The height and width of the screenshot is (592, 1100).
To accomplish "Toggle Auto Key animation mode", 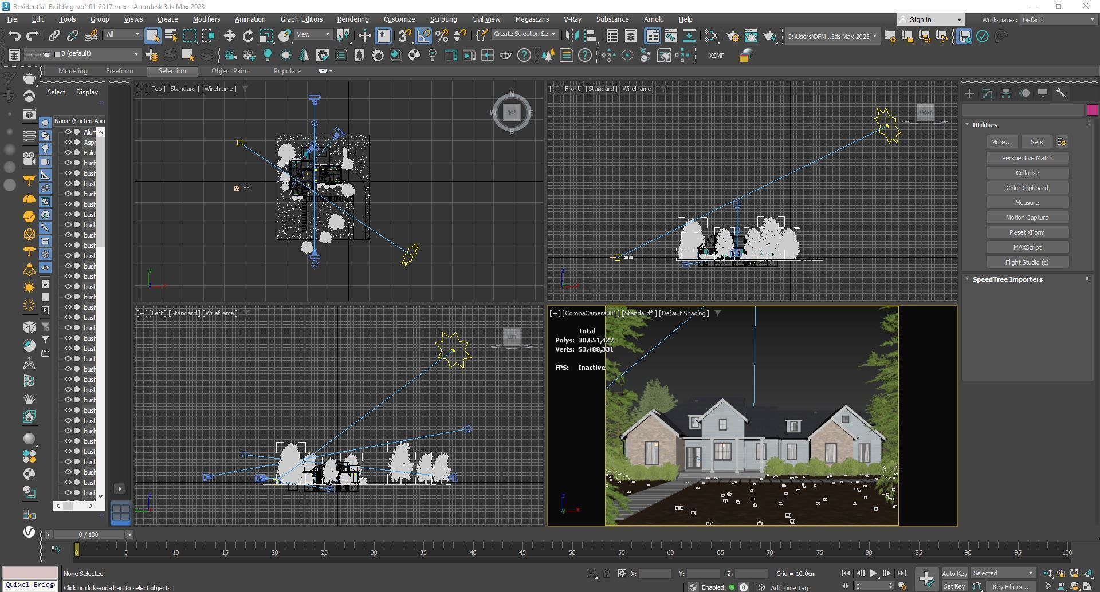I will (954, 573).
